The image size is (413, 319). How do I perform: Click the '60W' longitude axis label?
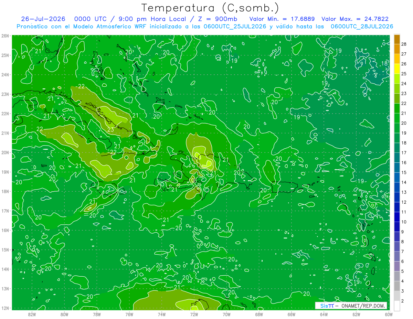(389, 314)
